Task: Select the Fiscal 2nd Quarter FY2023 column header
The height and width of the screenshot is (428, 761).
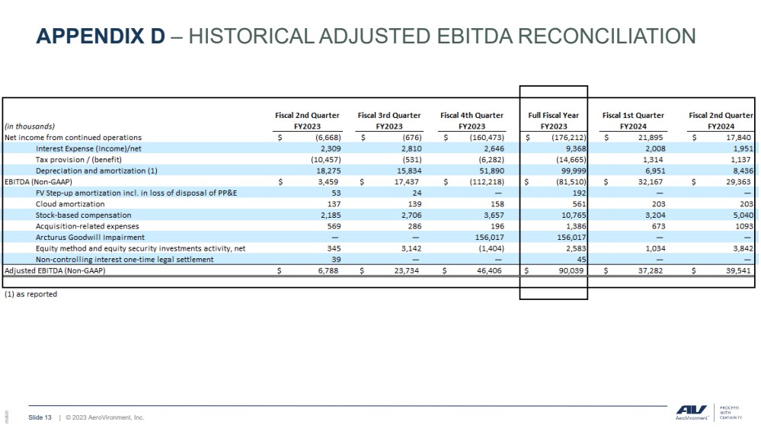Action: 307,120
